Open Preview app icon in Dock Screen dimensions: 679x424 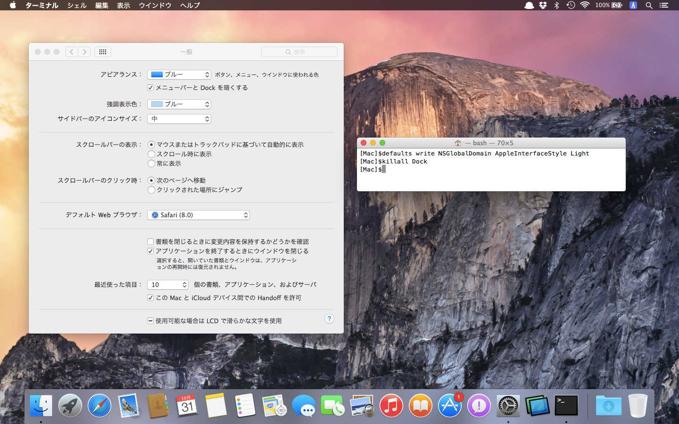click(362, 406)
